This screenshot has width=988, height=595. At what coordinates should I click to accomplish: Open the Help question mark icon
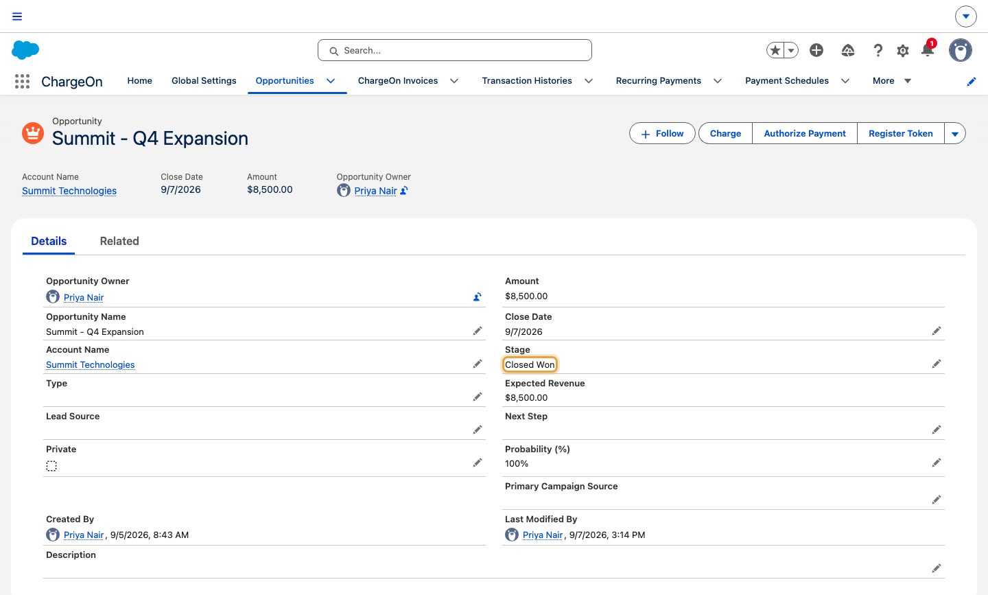click(878, 50)
